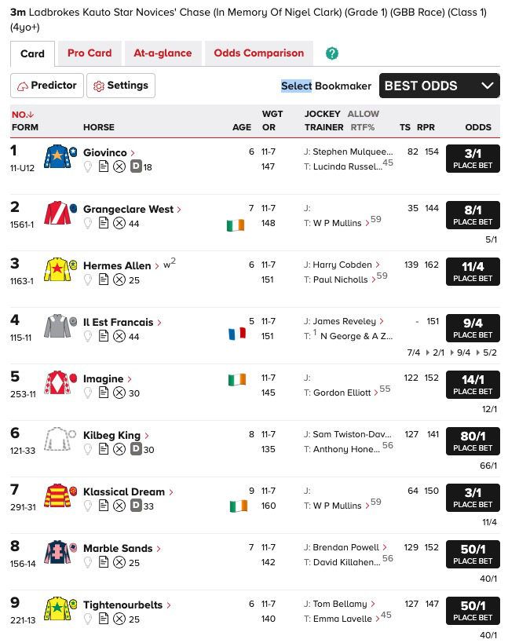This screenshot has width=508, height=643.
Task: Click the green help question mark icon
Action: [332, 53]
